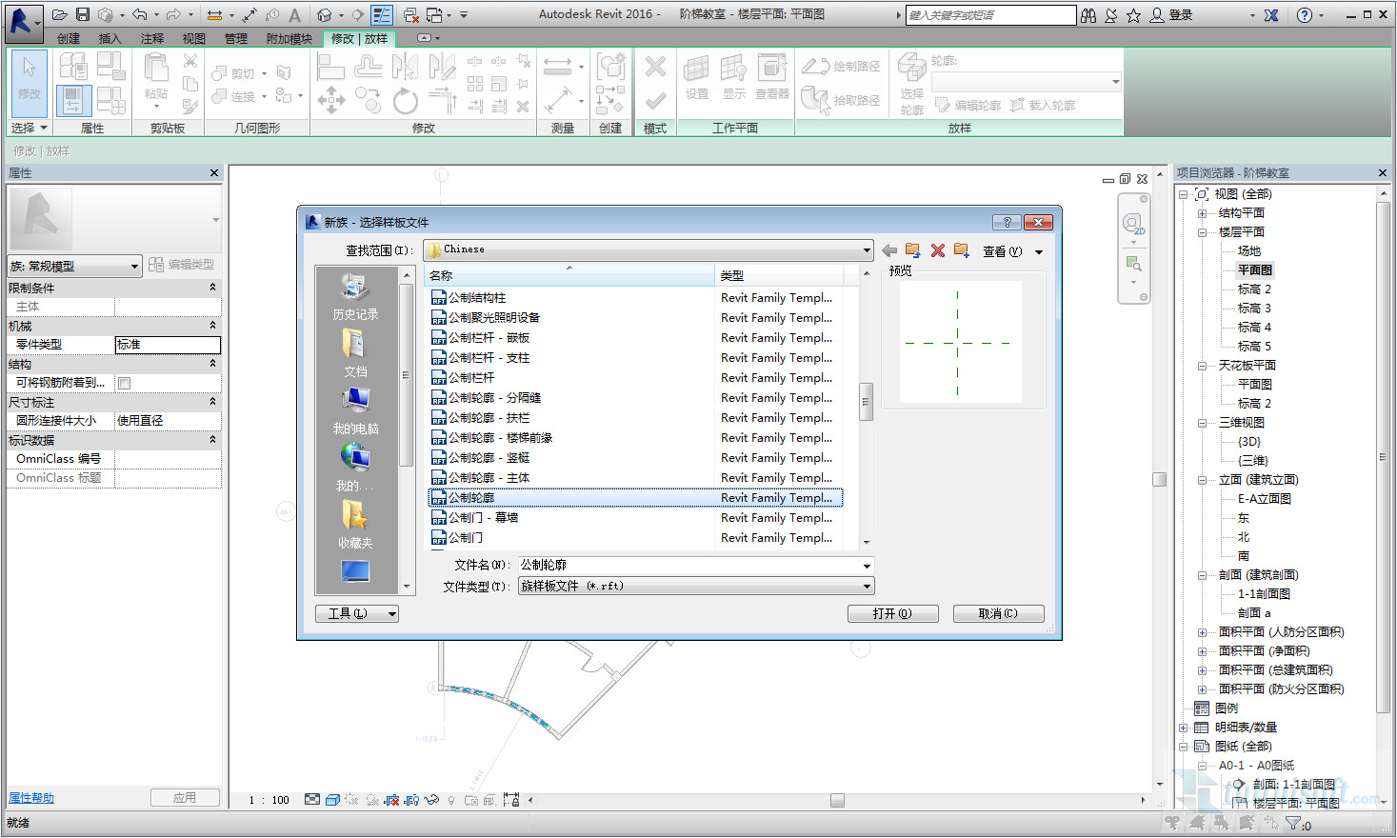
Task: Open 我的电脑 in the dialog places bar
Action: [355, 410]
